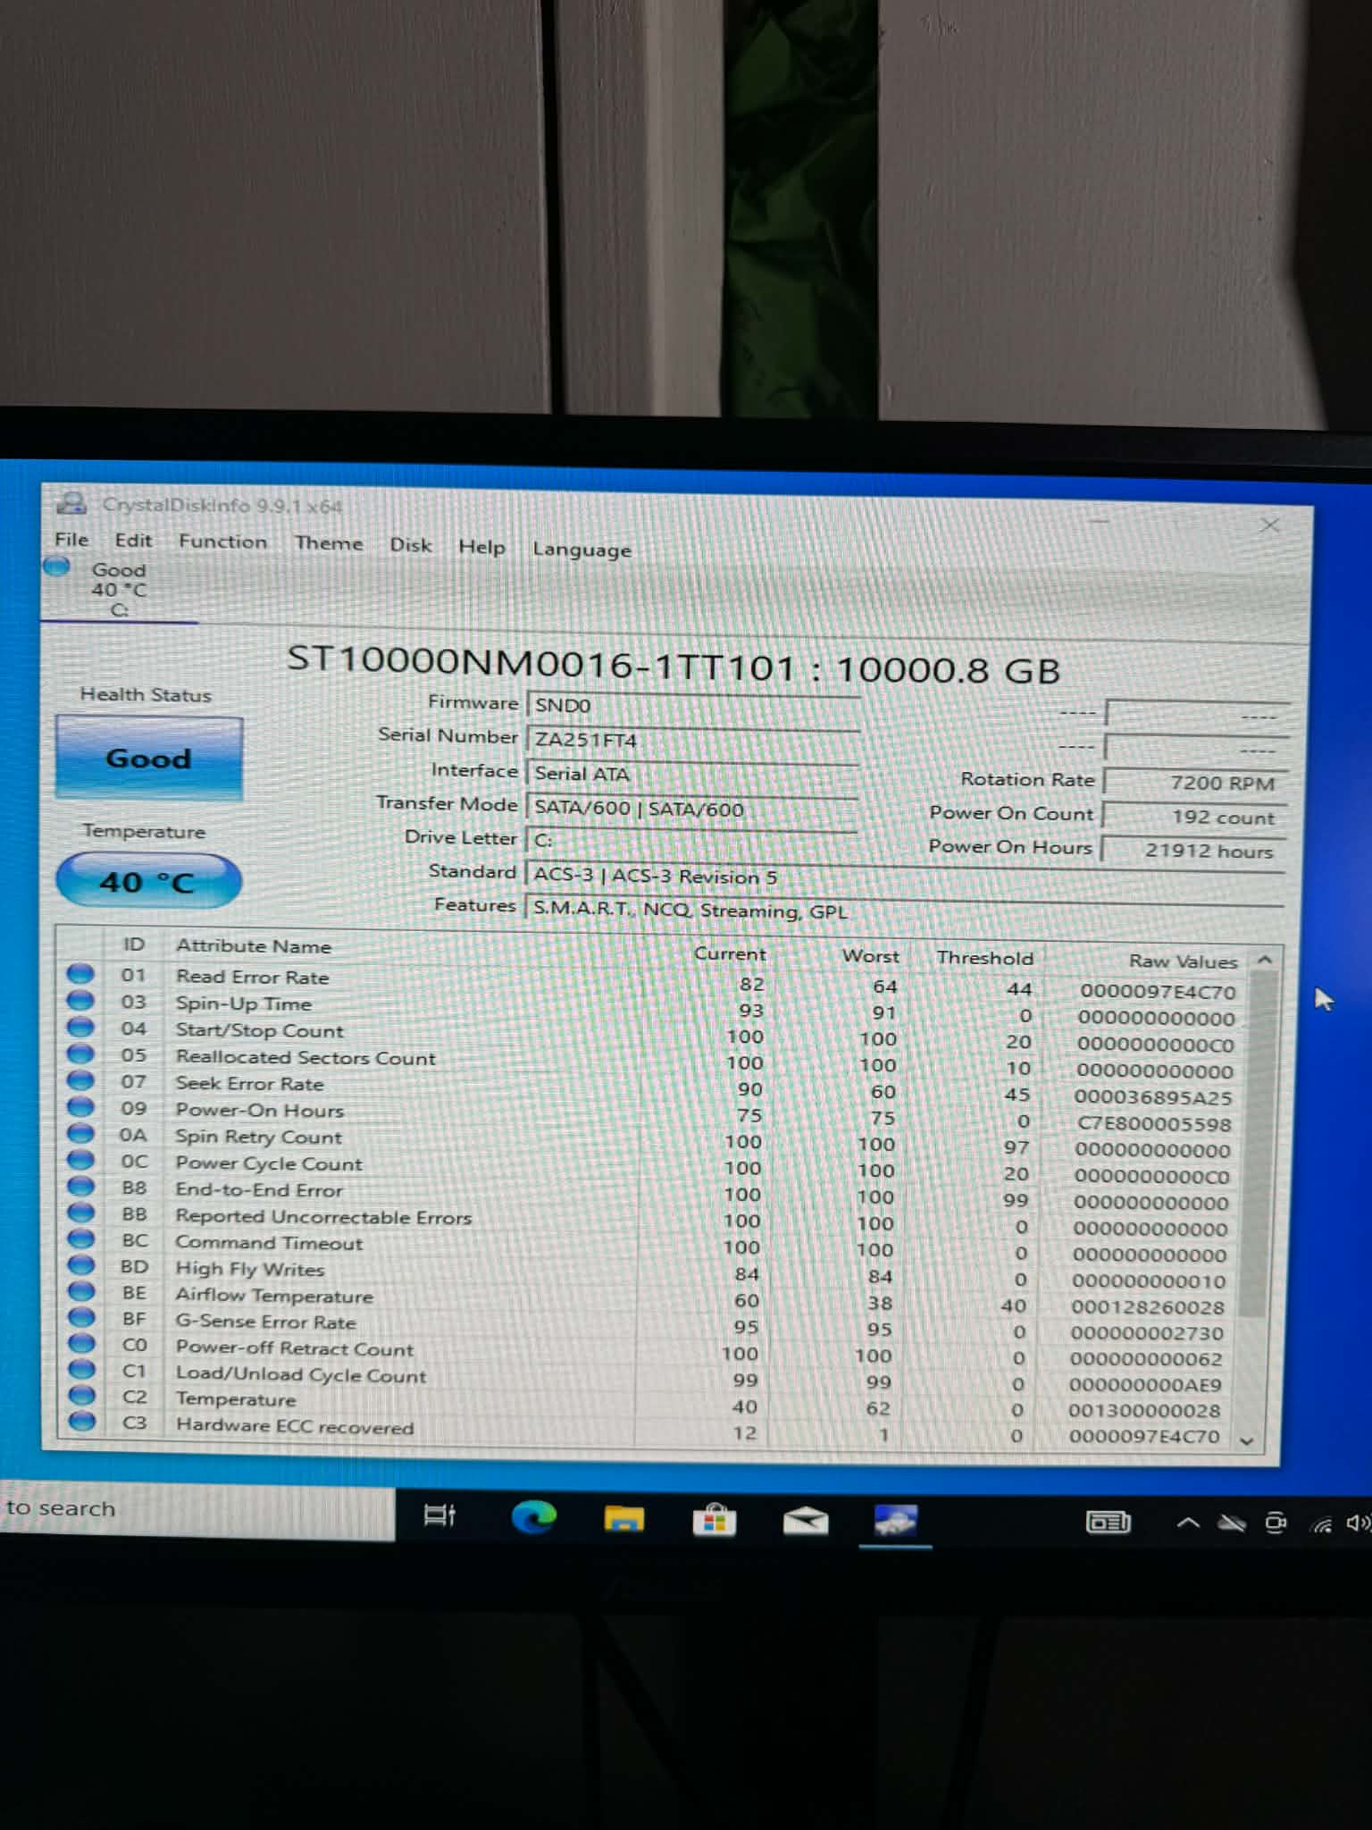1372x1830 pixels.
Task: Click the Power On Count 192 count field
Action: [1195, 817]
